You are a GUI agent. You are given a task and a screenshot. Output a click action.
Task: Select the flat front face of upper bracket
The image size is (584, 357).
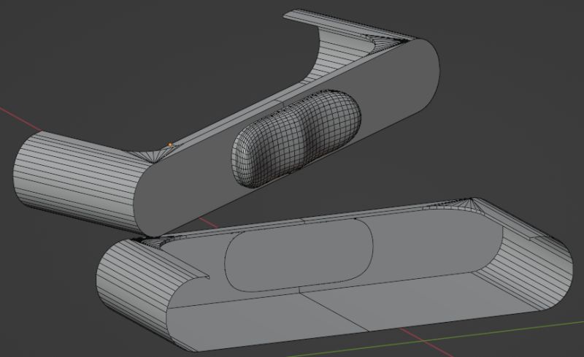click(287, 138)
